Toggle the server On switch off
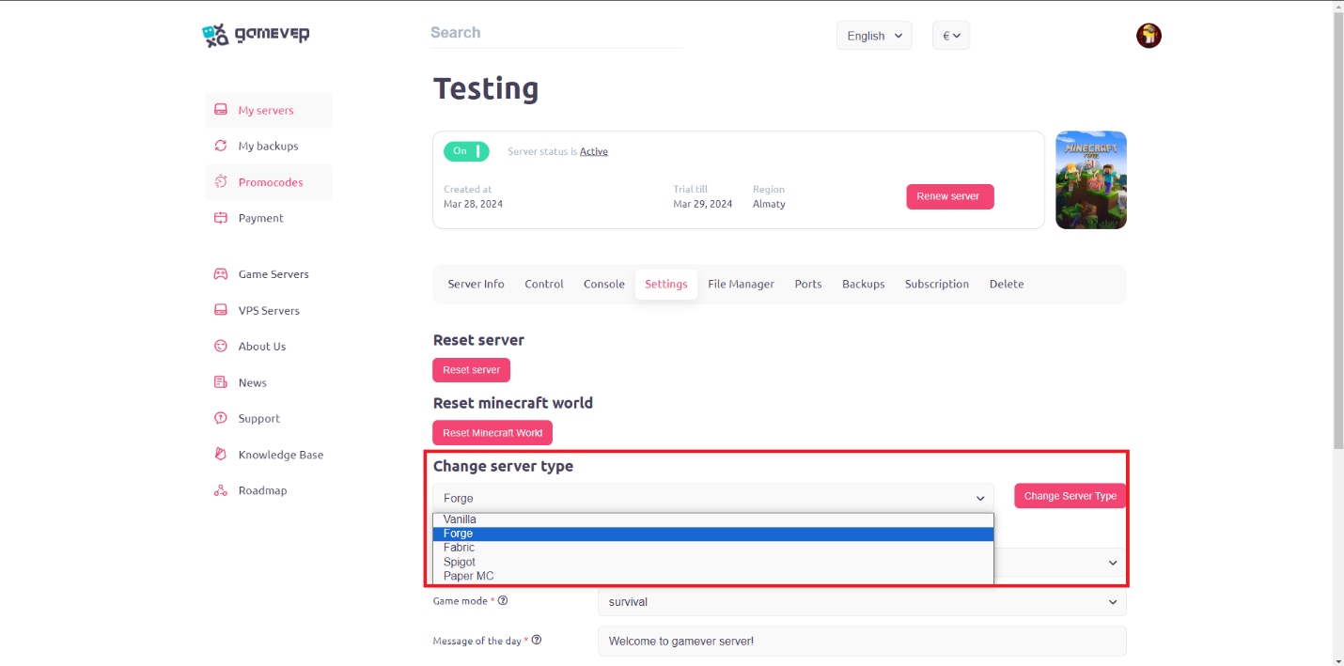The height and width of the screenshot is (666, 1344). pyautogui.click(x=466, y=151)
